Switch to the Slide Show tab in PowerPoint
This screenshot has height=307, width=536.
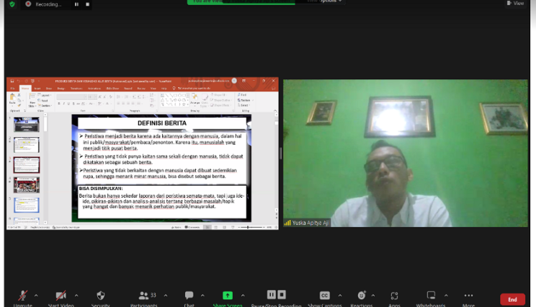112,89
